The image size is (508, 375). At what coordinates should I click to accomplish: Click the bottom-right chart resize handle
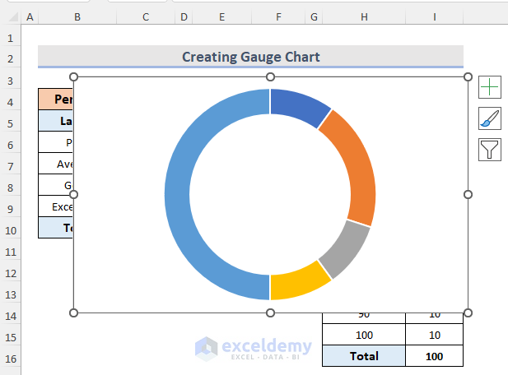[468, 312]
